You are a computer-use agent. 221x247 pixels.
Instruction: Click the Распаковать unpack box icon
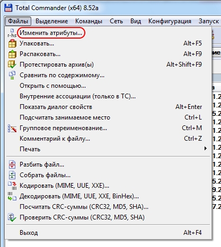pos(12,54)
